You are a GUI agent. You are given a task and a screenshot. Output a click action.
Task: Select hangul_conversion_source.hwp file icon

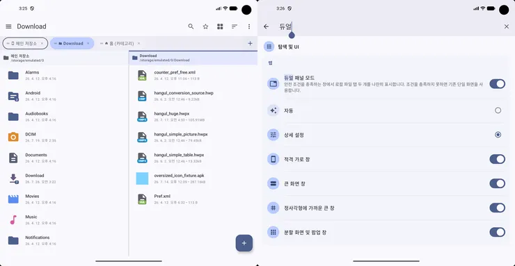(x=142, y=96)
